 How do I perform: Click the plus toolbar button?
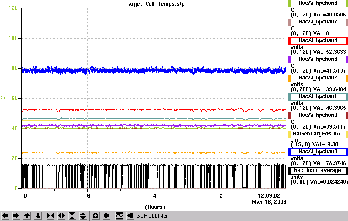pos(107,216)
